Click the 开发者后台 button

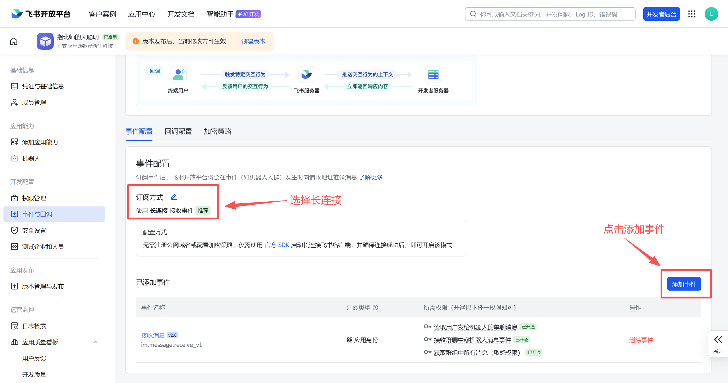(x=661, y=14)
